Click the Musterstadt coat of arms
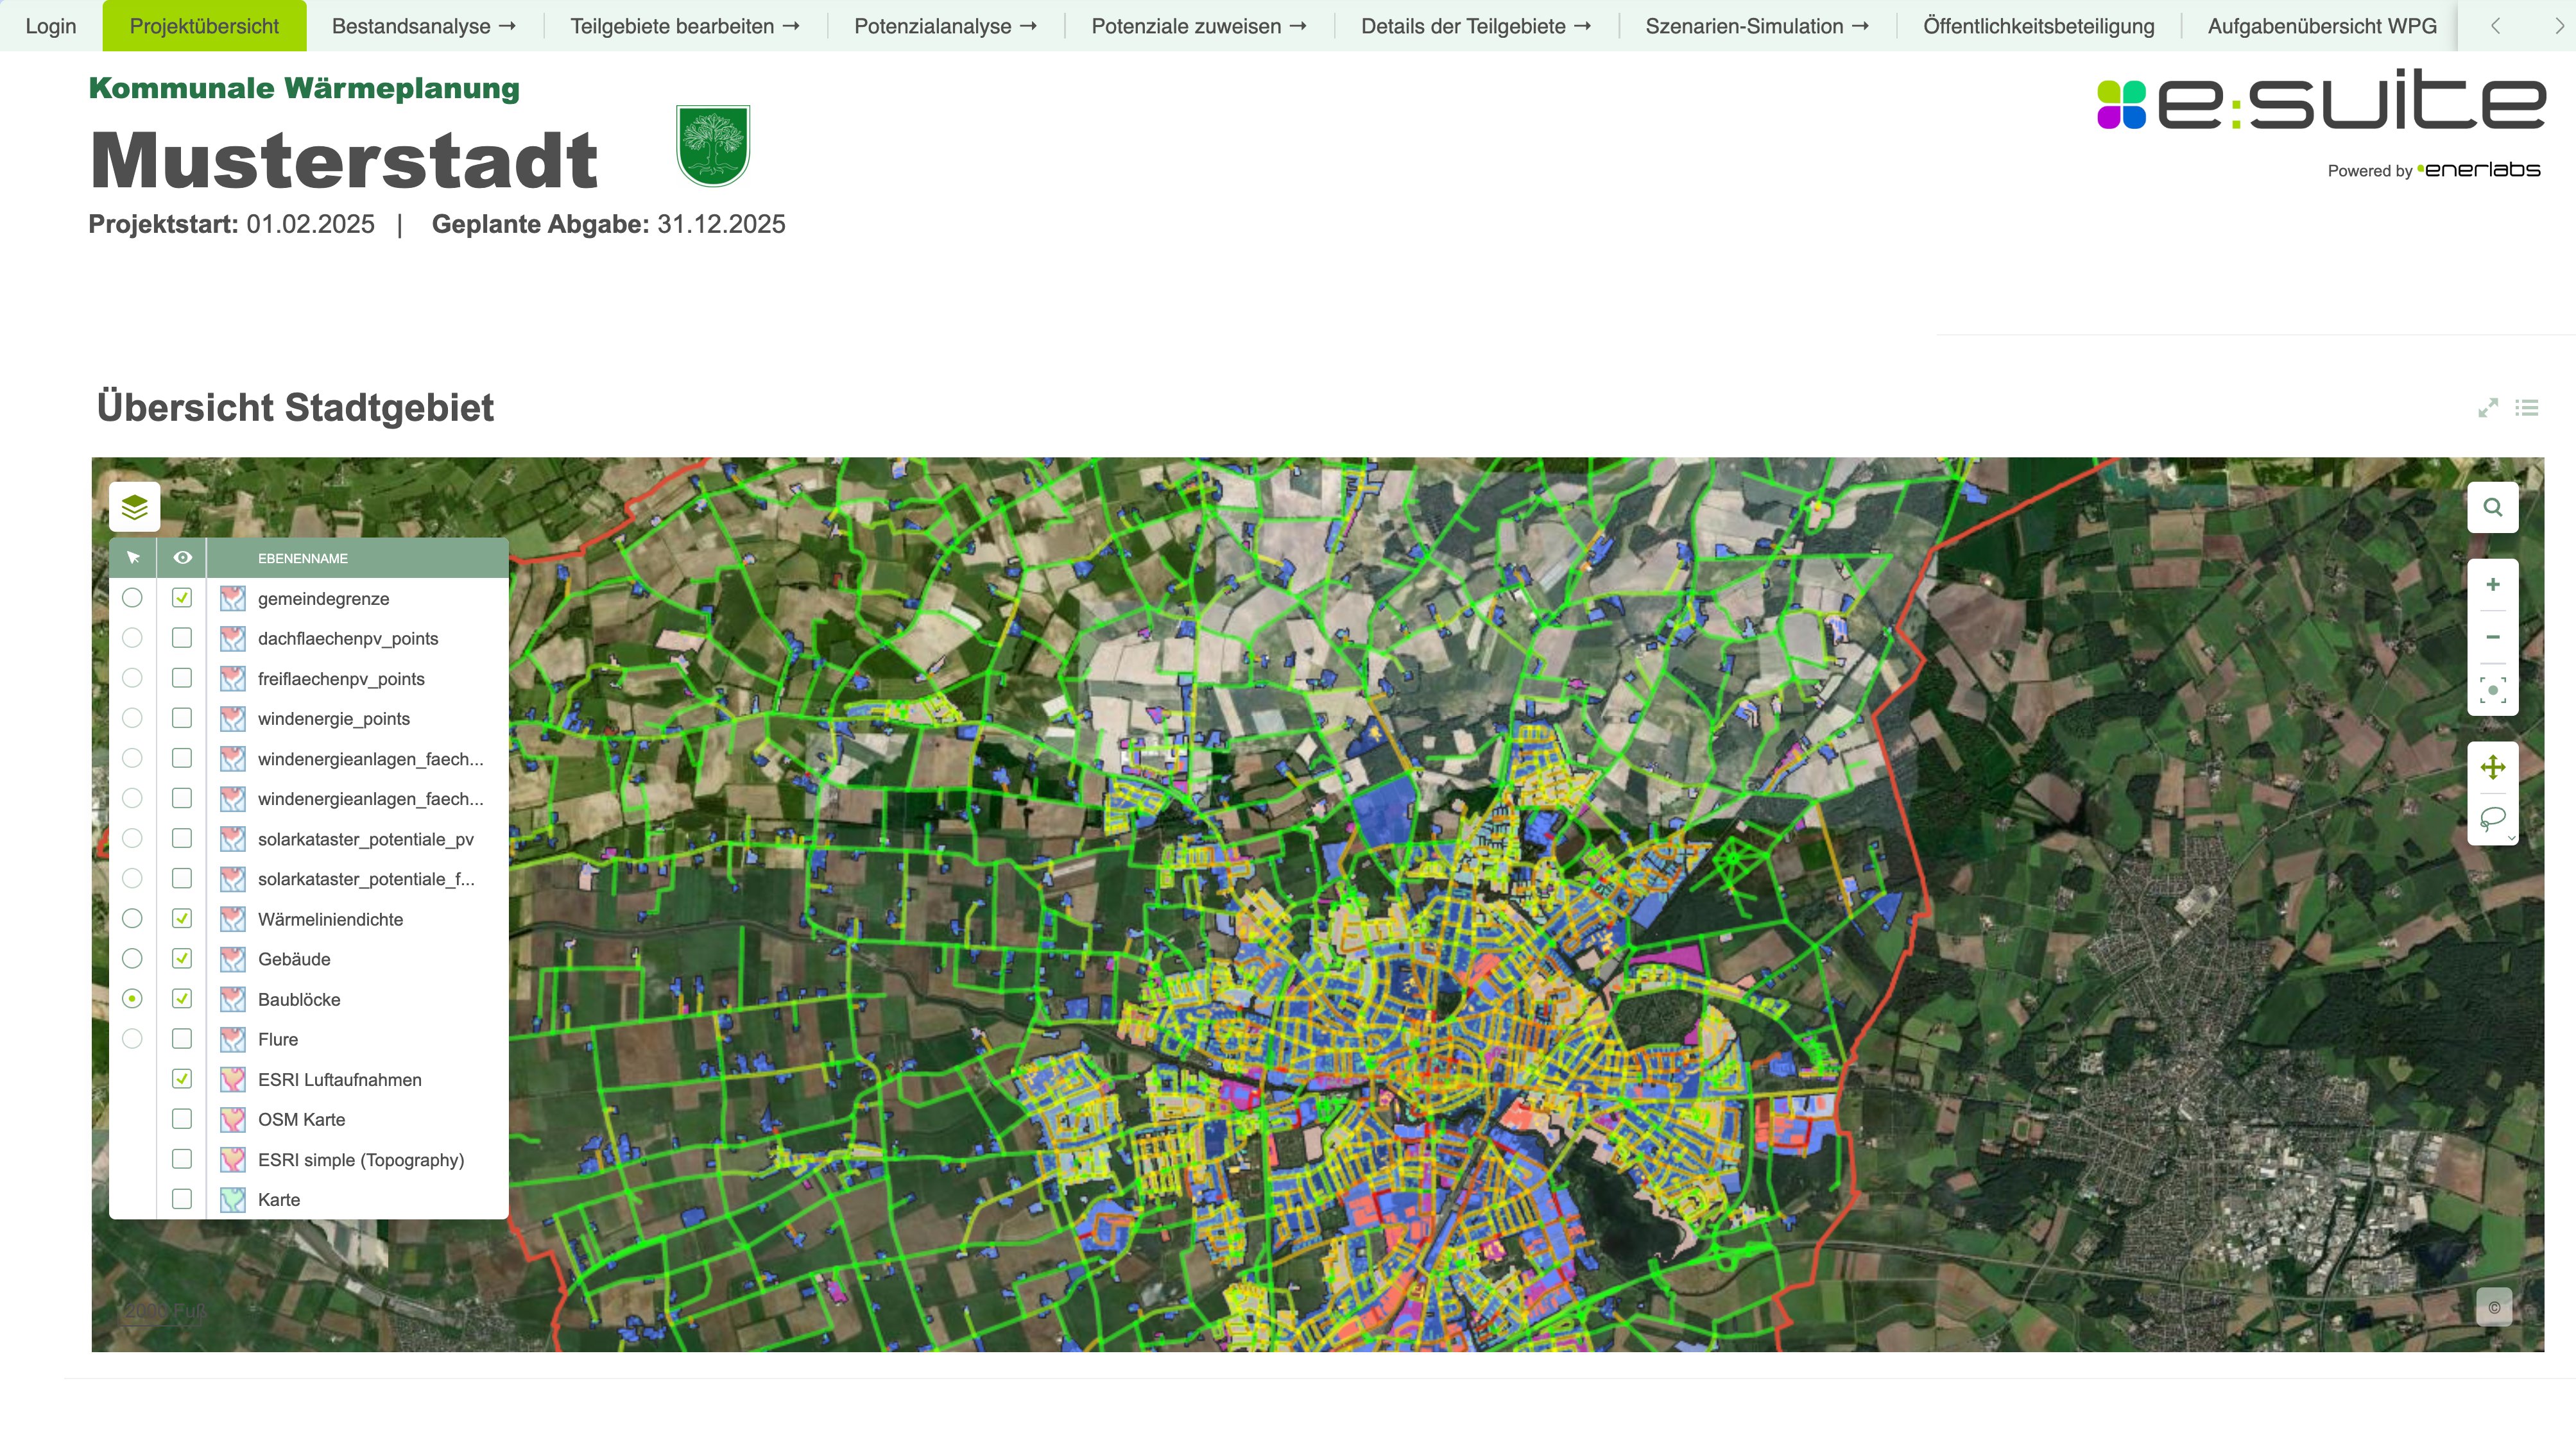Image resolution: width=2576 pixels, height=1433 pixels. click(x=713, y=146)
